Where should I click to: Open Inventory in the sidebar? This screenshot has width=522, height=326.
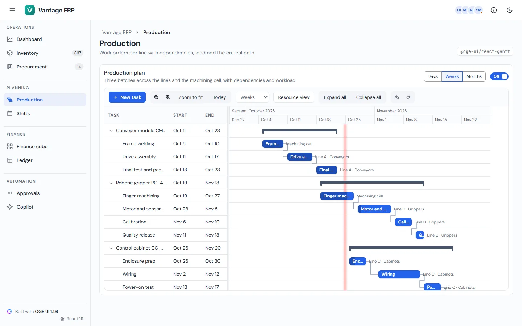[45, 53]
